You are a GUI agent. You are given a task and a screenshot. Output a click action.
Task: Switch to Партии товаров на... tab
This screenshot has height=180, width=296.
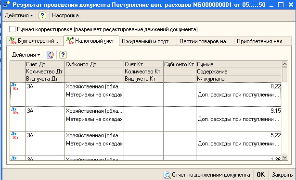205,41
